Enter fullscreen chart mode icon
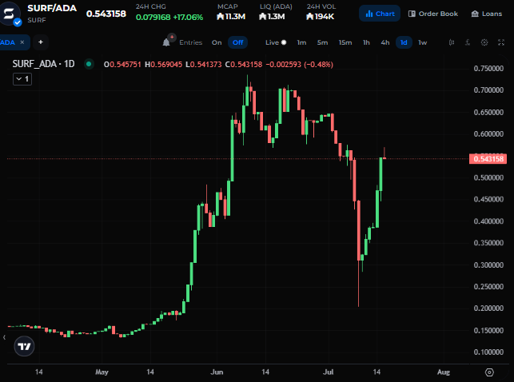This screenshot has height=382, width=514. 501,42
